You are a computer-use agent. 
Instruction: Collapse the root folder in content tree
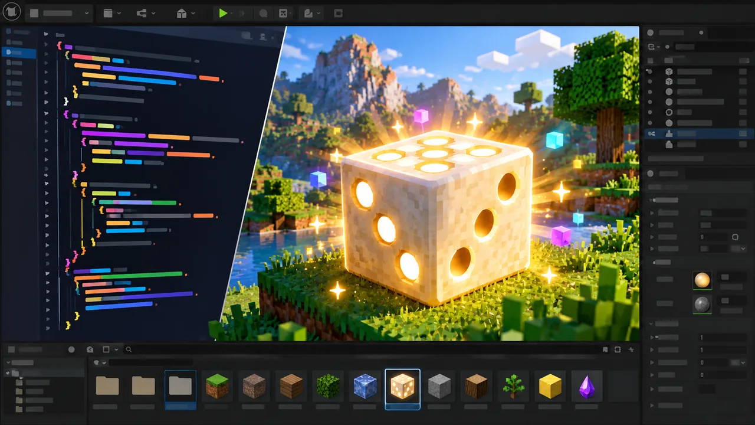[x=8, y=373]
